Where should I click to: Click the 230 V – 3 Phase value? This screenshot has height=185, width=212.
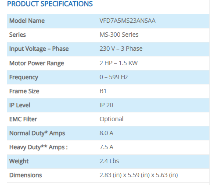point(121,49)
